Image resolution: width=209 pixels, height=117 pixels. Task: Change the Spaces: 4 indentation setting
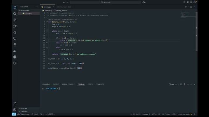click(x=146, y=114)
